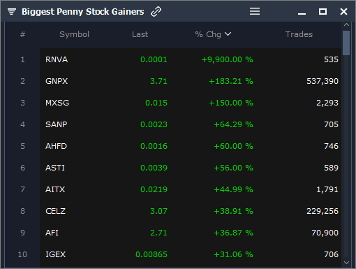
Task: Click MXSG percent change value
Action: (x=231, y=103)
